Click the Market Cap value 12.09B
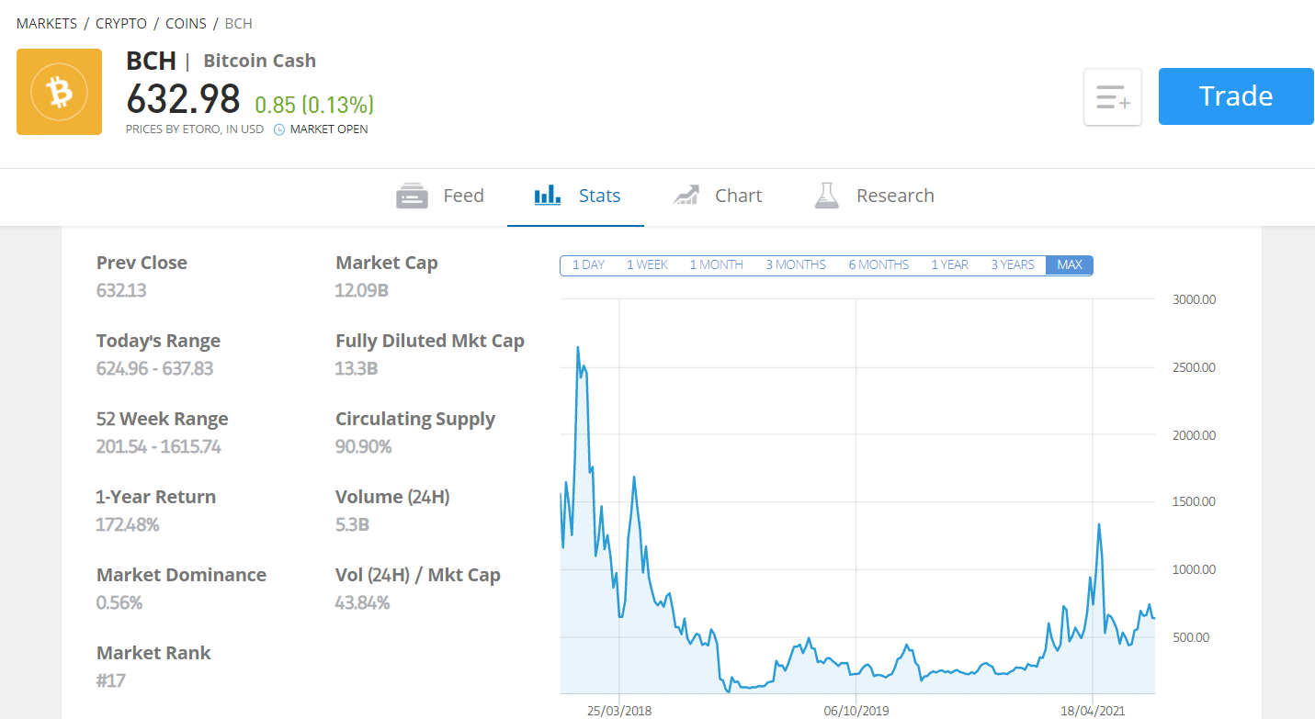The image size is (1315, 719). coord(362,291)
